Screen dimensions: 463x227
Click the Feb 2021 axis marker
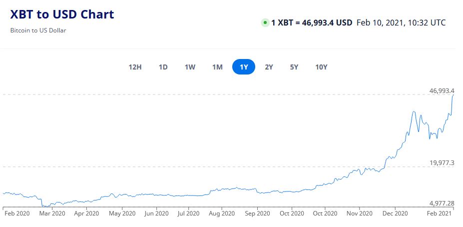pos(440,213)
